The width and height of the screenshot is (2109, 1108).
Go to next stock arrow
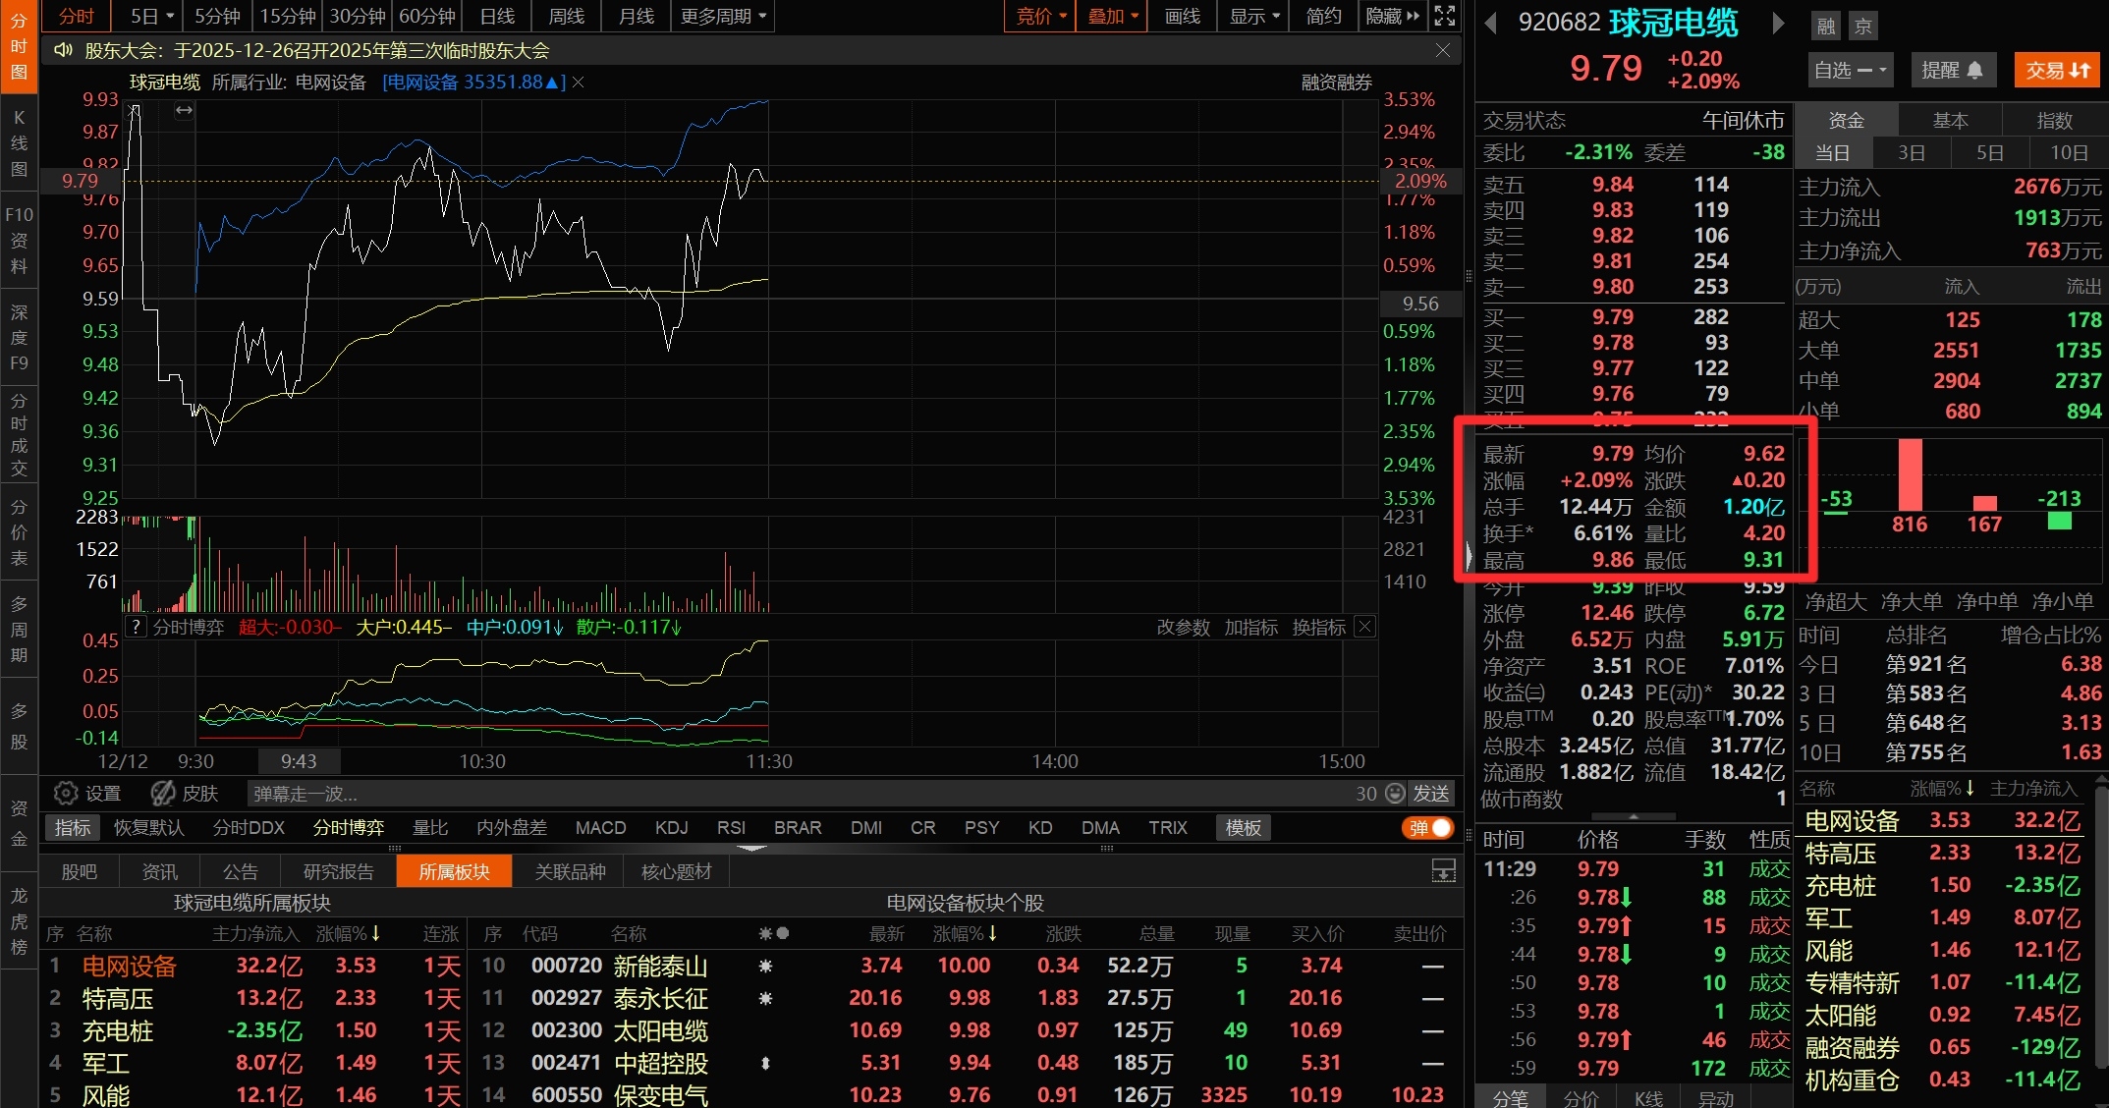coord(1777,23)
